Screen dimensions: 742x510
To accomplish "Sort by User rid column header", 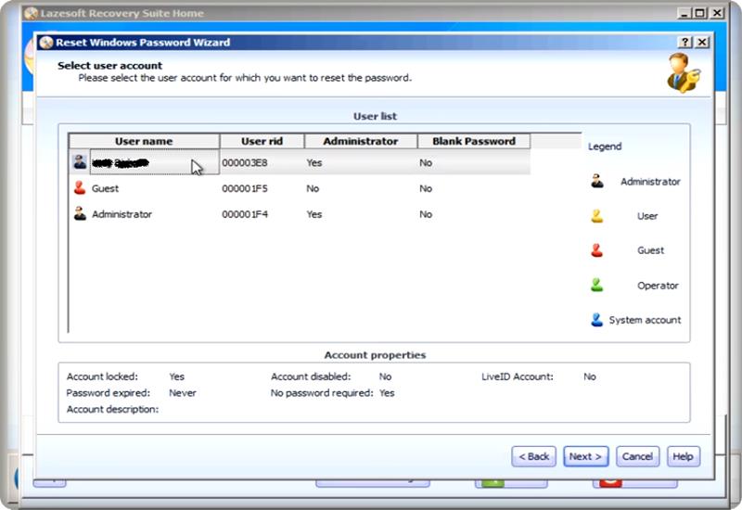I will [262, 141].
